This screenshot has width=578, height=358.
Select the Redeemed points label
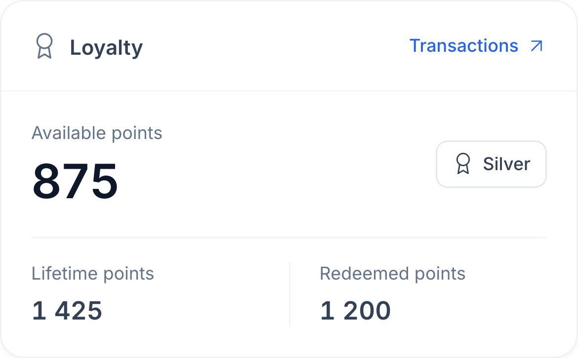(x=393, y=274)
